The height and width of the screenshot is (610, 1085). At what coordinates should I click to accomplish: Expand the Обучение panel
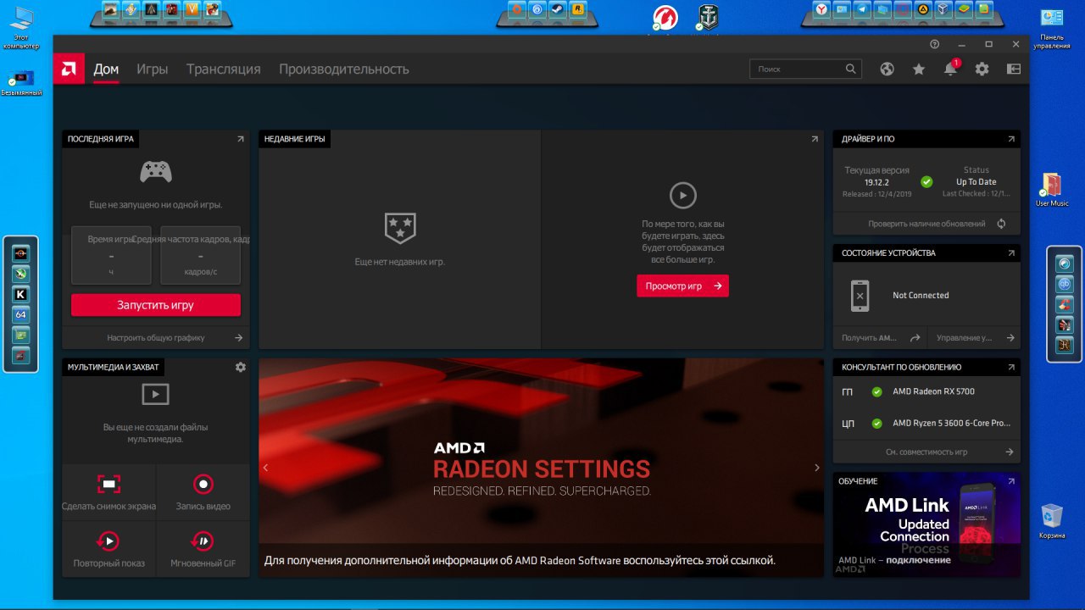pyautogui.click(x=1011, y=481)
